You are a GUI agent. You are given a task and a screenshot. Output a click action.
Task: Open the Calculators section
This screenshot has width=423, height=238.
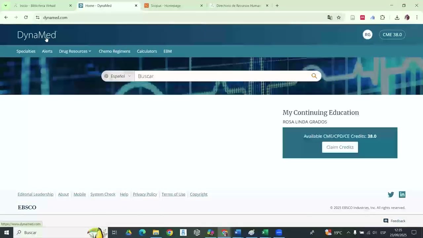[147, 51]
